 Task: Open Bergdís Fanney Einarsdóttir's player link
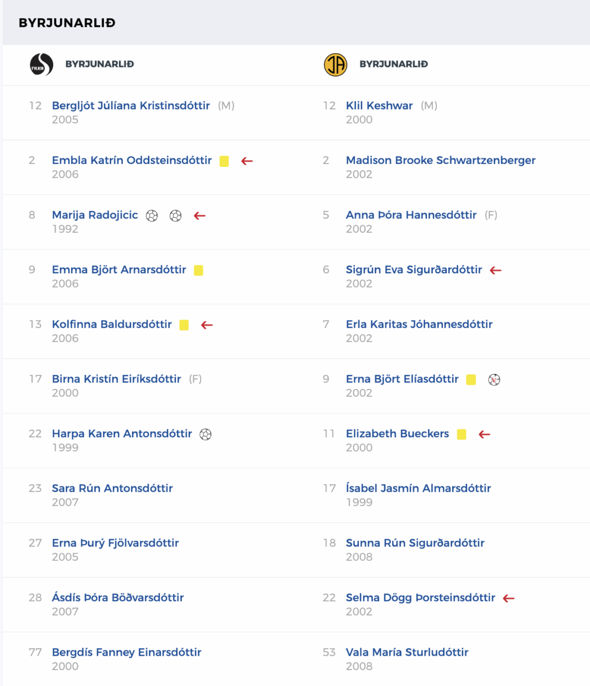(126, 652)
